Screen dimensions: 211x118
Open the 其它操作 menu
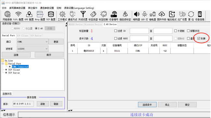[x=32, y=8]
